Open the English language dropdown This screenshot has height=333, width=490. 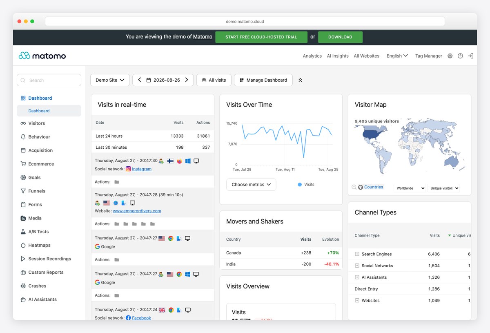click(397, 56)
